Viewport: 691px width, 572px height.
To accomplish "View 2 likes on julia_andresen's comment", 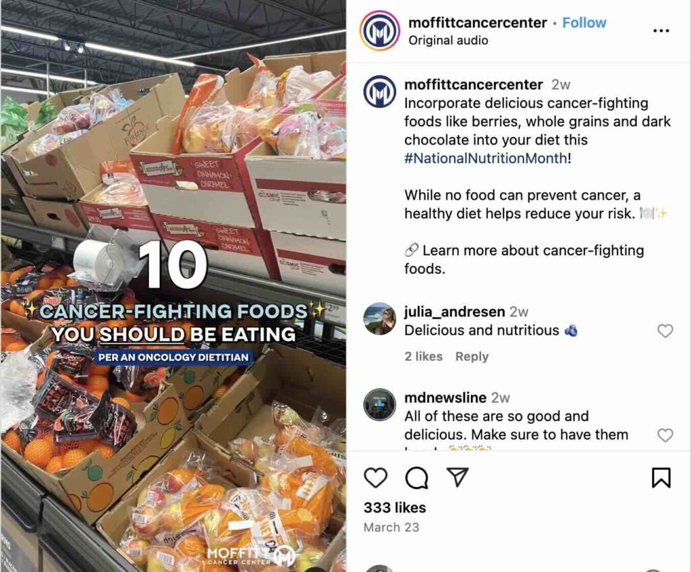I will click(x=424, y=356).
